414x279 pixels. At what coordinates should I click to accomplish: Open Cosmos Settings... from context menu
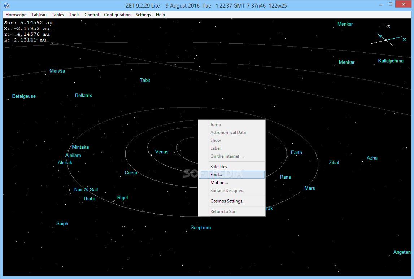pos(232,201)
